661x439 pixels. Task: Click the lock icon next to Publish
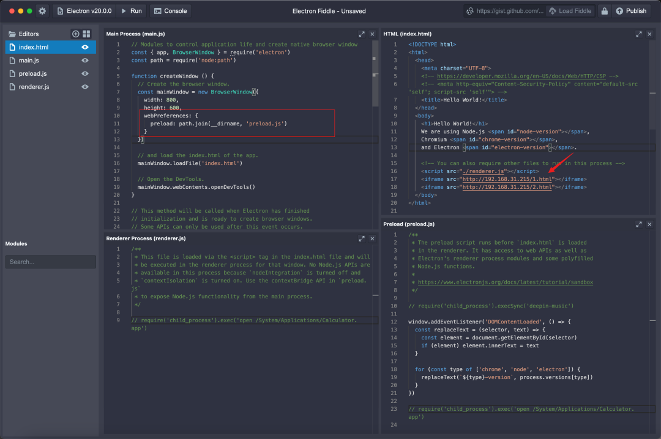click(x=605, y=11)
